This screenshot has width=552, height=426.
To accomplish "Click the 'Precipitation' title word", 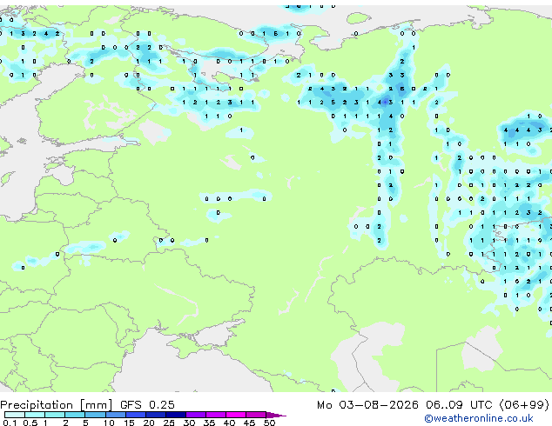I will pos(37,405).
